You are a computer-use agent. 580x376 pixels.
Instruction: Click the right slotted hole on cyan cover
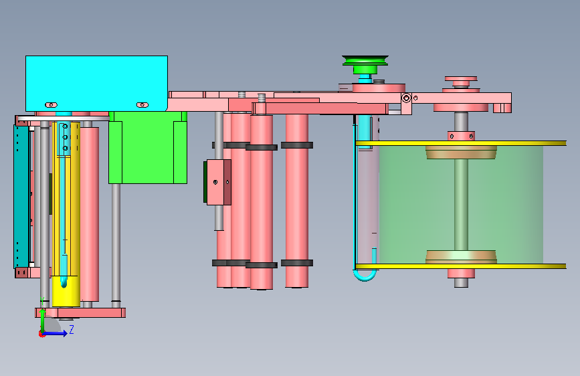(142, 105)
